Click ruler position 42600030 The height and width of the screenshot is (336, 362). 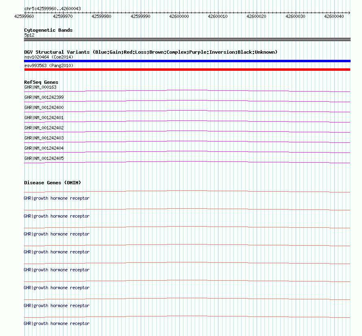296,16
